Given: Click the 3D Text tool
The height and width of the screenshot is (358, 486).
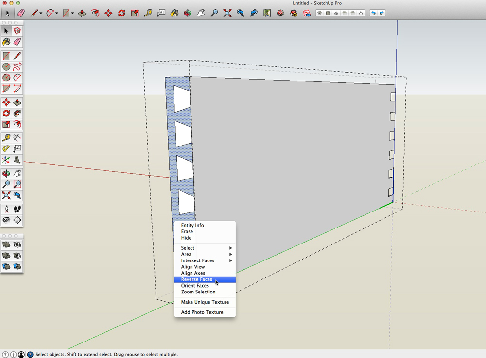Looking at the screenshot, I should 17,160.
